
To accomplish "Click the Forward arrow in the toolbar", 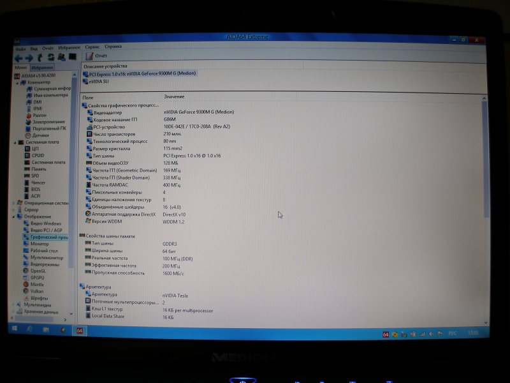I will pos(29,57).
